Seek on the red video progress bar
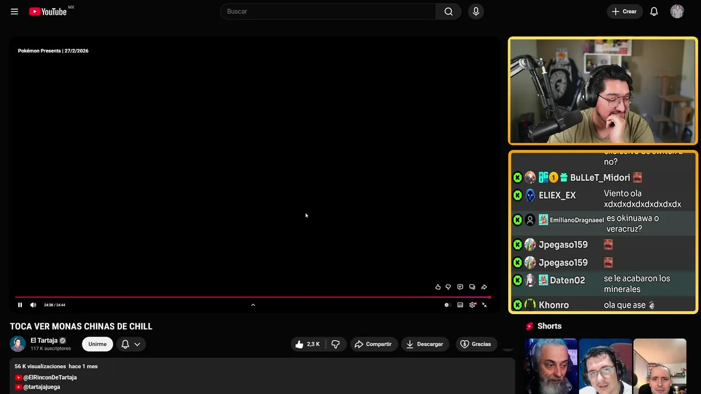This screenshot has width=701, height=394. point(252,297)
